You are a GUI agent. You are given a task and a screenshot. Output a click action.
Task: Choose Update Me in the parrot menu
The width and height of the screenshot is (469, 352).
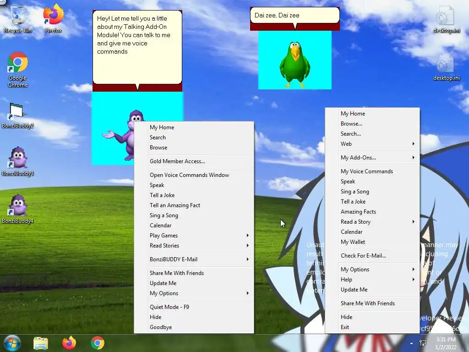[x=372, y=290]
